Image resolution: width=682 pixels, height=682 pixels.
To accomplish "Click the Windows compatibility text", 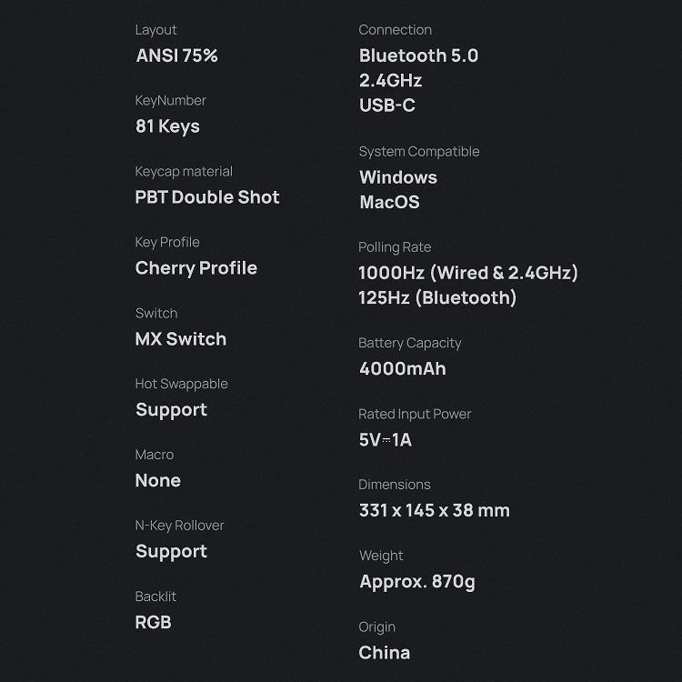I will (x=397, y=177).
